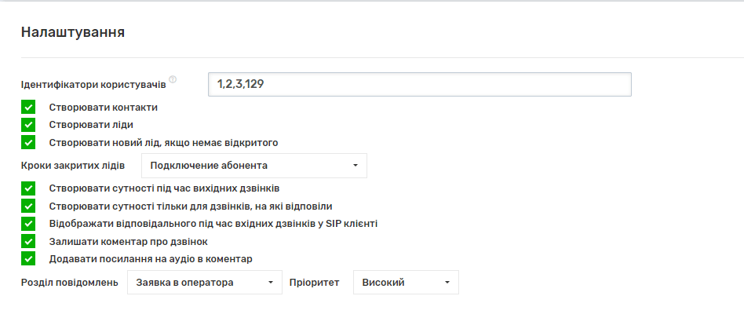Open the Пріоритет dropdown
This screenshot has width=744, height=318.
pyautogui.click(x=405, y=283)
